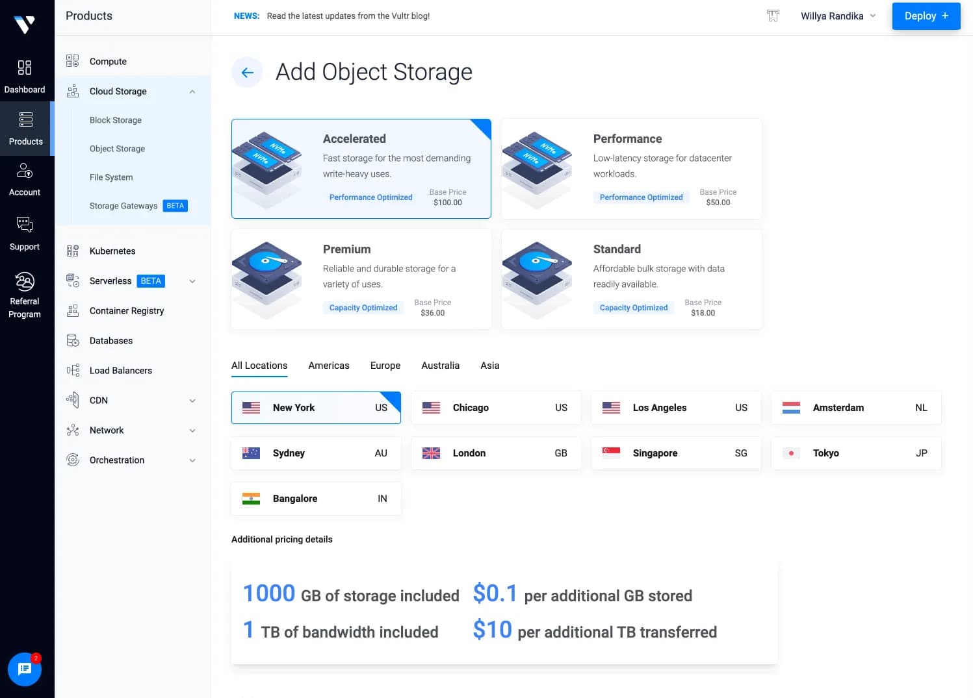Open the Willya Randika account dropdown

(x=838, y=16)
